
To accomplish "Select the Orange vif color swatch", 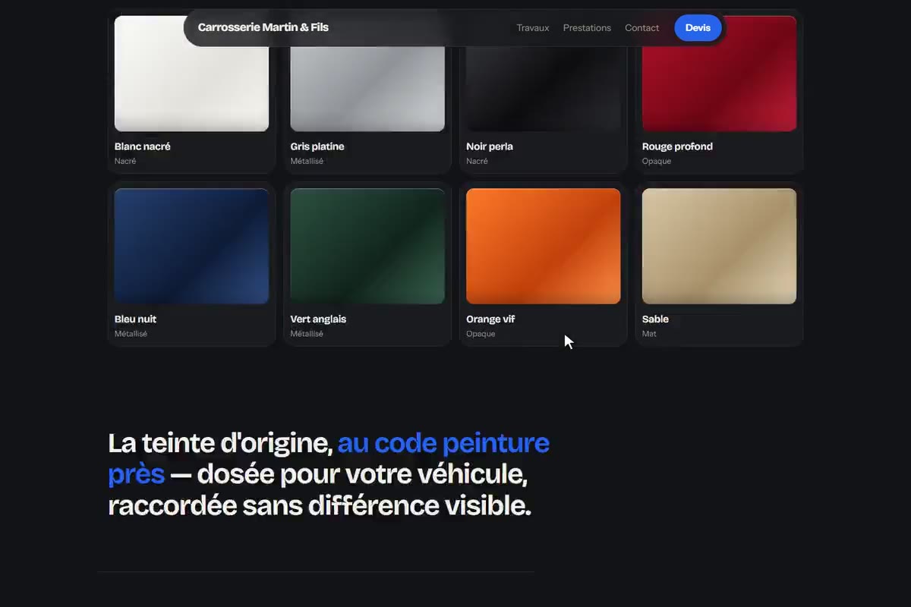I will pyautogui.click(x=544, y=246).
